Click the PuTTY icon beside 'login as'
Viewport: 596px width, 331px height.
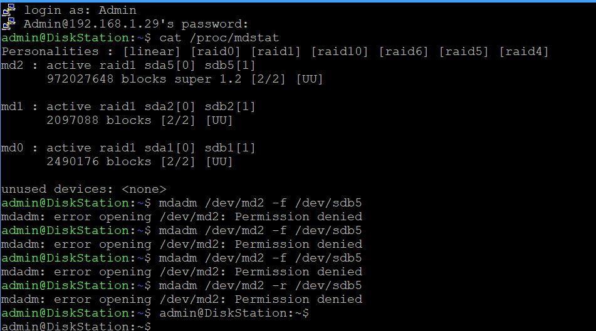[9, 9]
